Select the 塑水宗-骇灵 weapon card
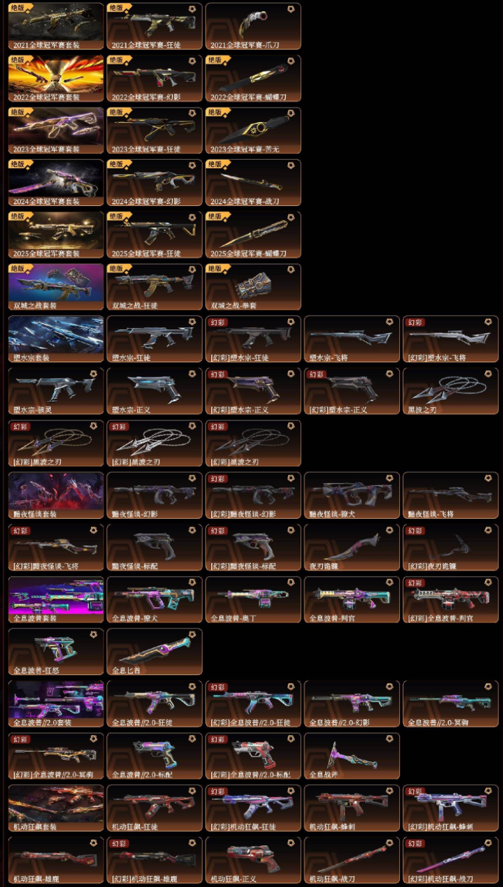Image resolution: width=503 pixels, height=887 pixels. pos(56,391)
